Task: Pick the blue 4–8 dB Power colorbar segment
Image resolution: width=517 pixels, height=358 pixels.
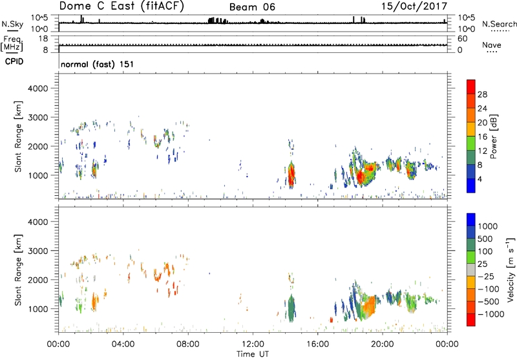Action: pyautogui.click(x=471, y=171)
